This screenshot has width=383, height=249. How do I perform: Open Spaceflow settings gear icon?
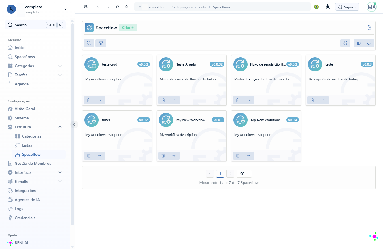point(369,28)
